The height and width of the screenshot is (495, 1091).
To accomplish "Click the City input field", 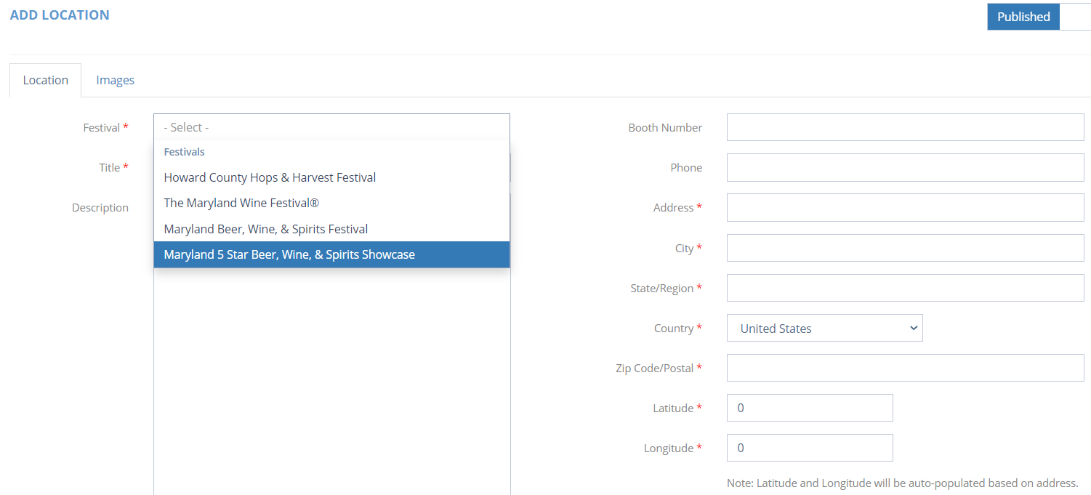I will click(905, 248).
